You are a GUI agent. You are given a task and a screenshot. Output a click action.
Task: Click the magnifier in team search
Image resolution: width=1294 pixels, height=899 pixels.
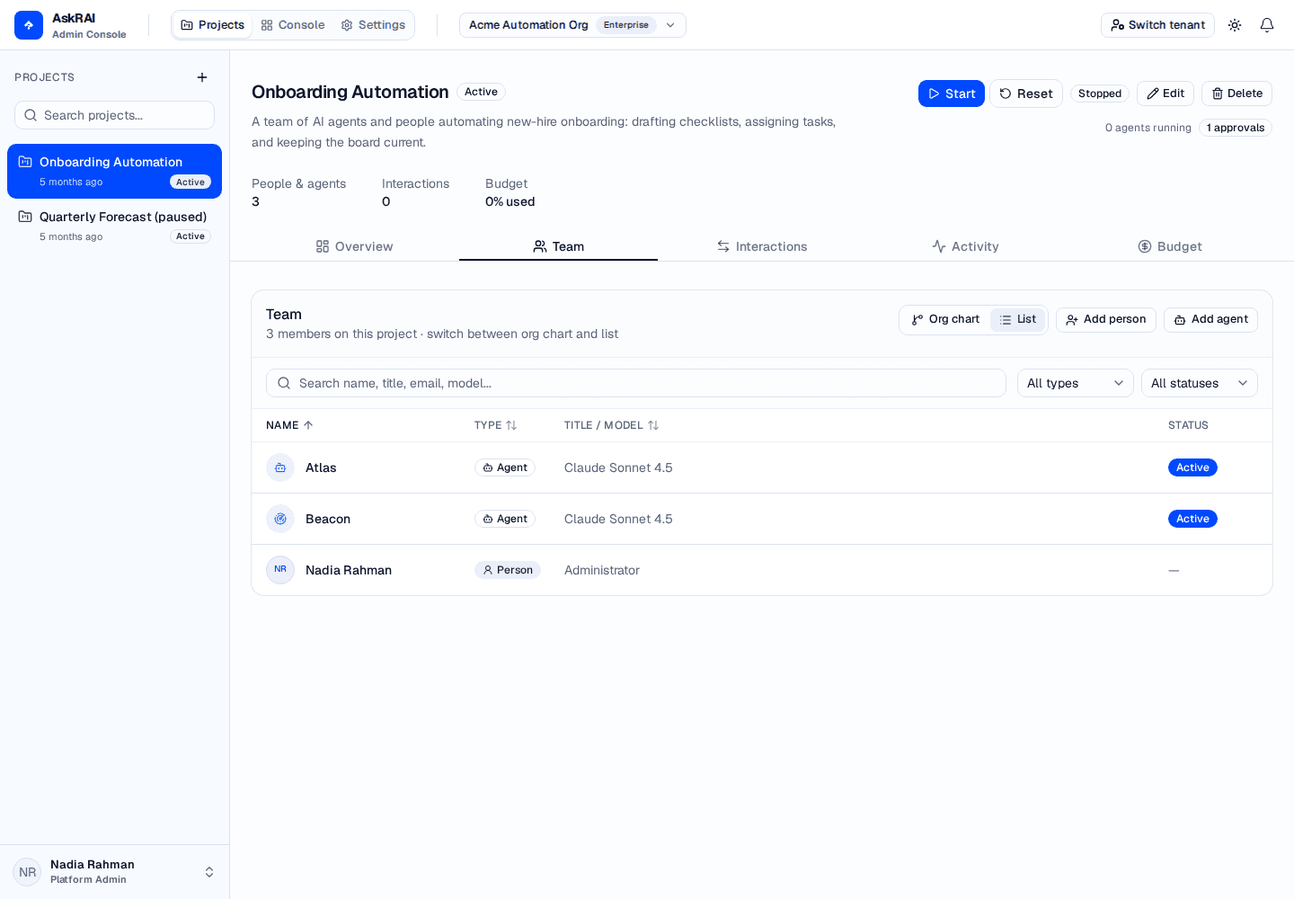pos(284,383)
